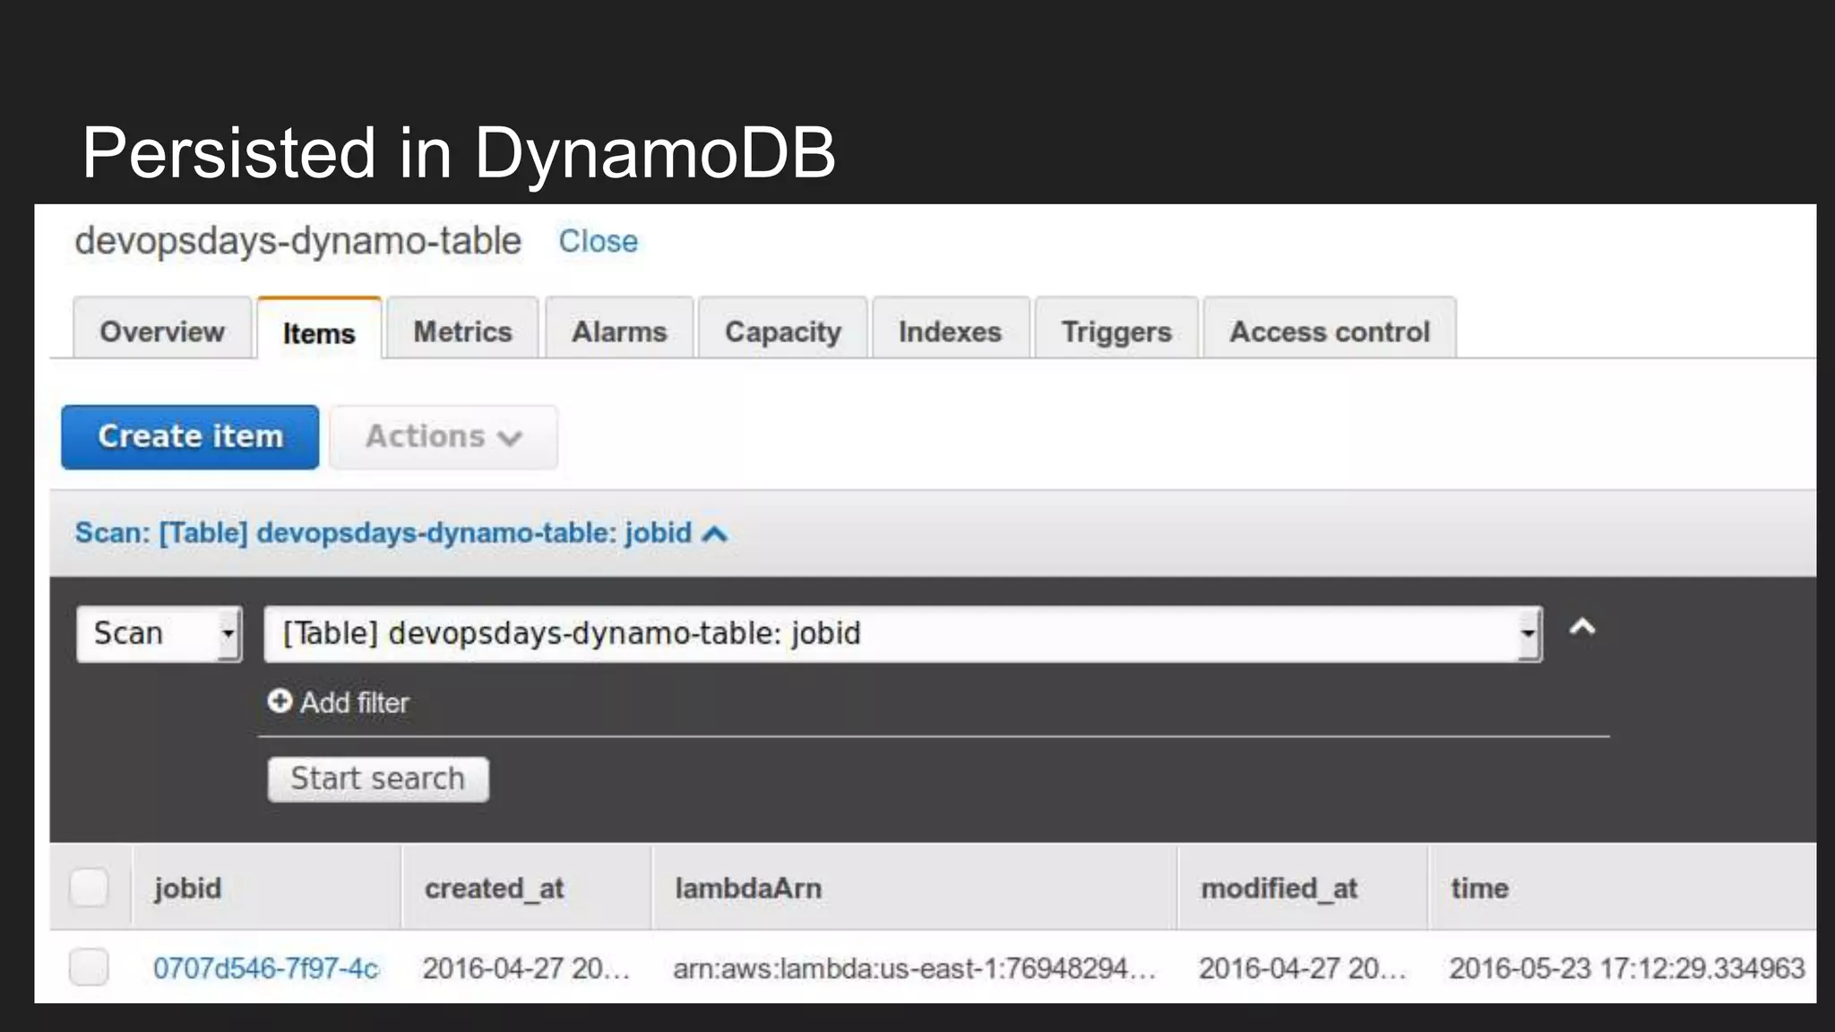1835x1032 pixels.
Task: Open the Scan/Query type dropdown
Action: (159, 634)
